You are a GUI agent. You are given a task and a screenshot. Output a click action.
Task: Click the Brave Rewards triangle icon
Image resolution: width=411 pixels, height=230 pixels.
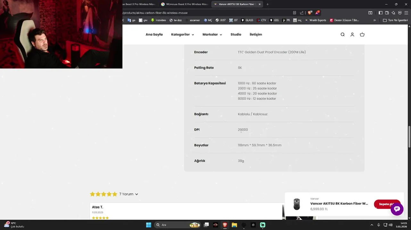click(x=317, y=13)
